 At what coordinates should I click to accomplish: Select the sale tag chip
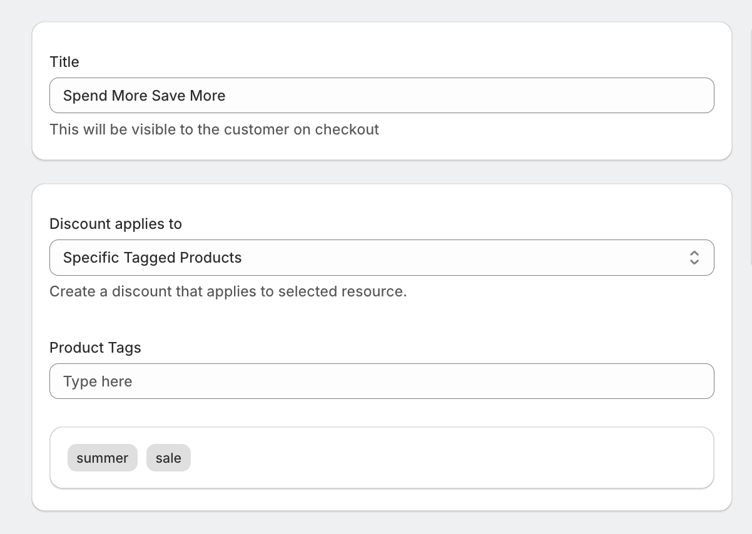[x=168, y=458]
